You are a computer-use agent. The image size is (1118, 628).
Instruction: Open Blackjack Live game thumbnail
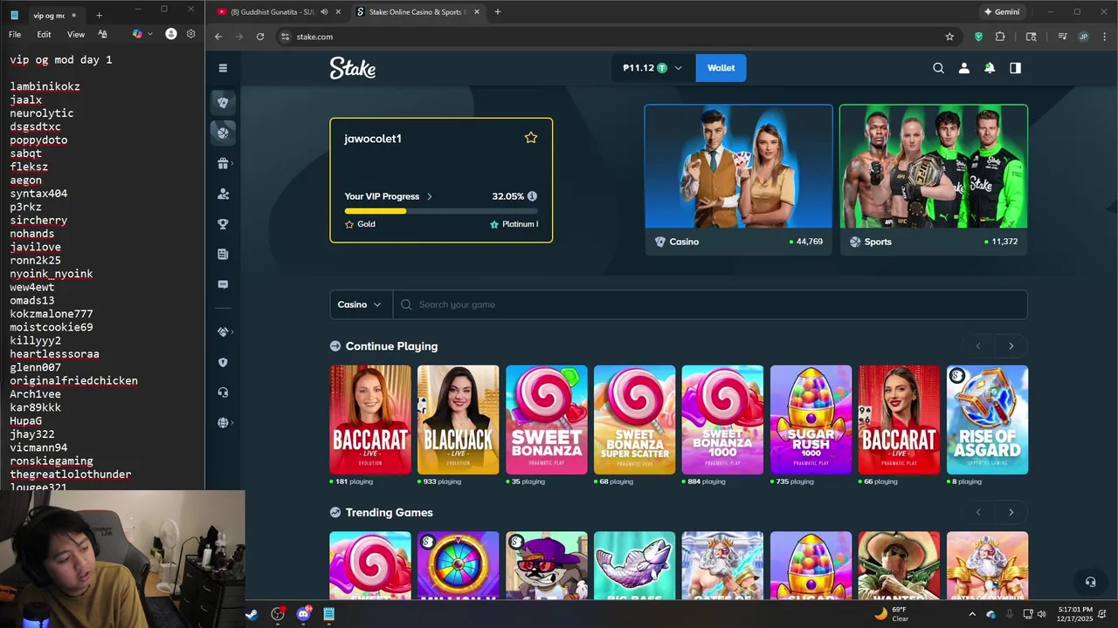459,420
